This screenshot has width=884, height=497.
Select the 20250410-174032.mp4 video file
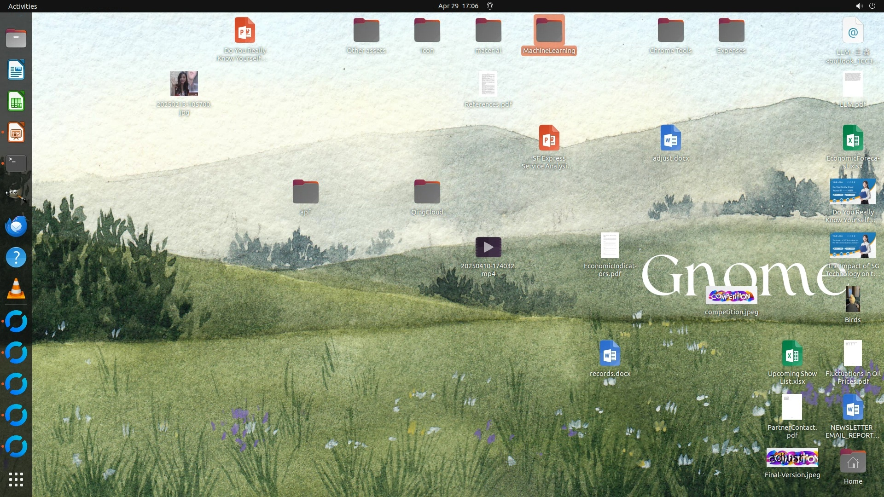[x=488, y=248]
